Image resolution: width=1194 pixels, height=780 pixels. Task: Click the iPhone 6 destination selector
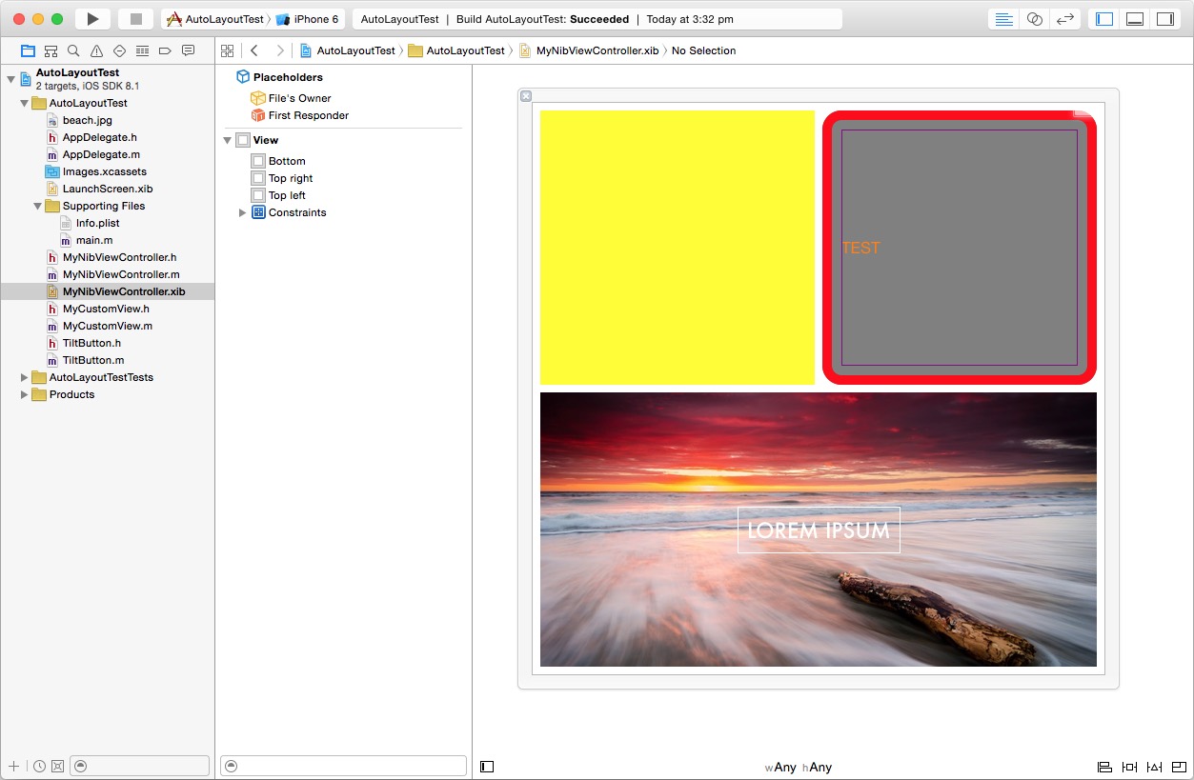pyautogui.click(x=309, y=19)
